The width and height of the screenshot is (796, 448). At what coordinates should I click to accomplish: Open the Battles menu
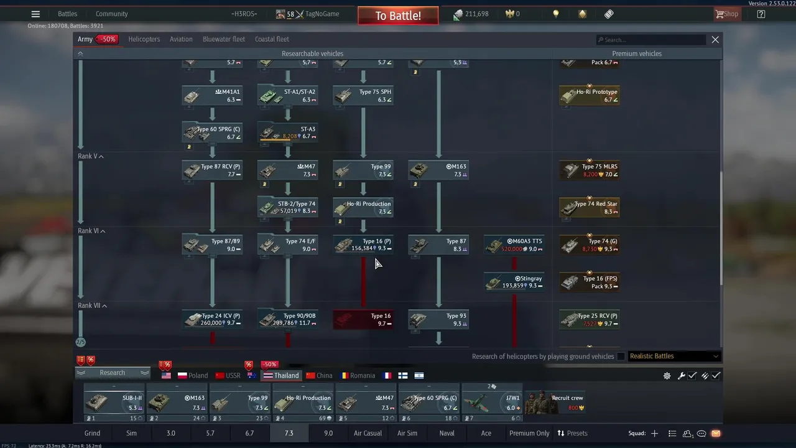[x=67, y=14]
